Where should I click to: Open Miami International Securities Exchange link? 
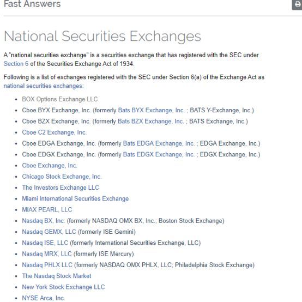tap(75, 198)
